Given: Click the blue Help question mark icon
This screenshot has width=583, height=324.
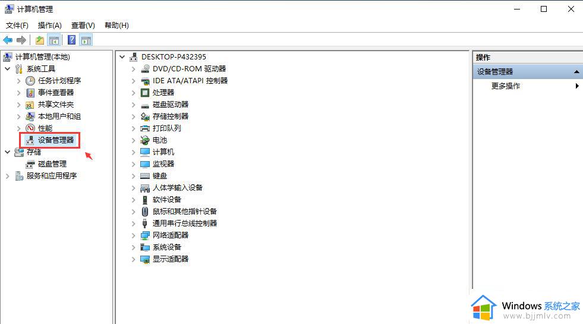Looking at the screenshot, I should 72,40.
